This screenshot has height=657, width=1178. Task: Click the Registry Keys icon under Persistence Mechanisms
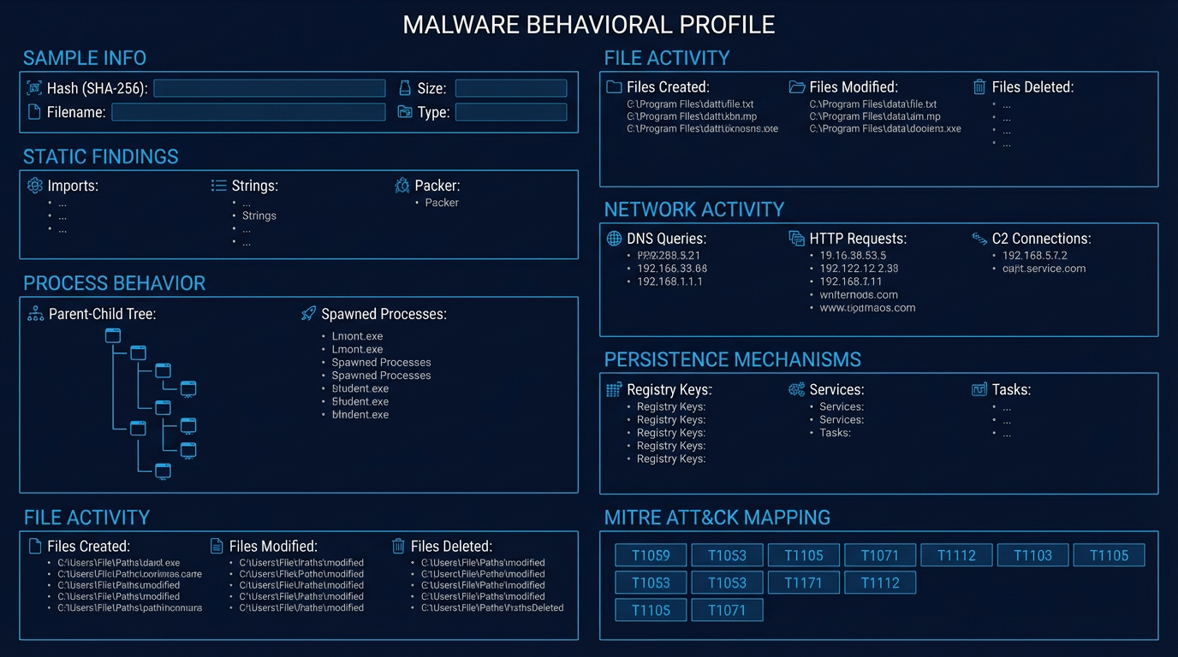point(614,389)
